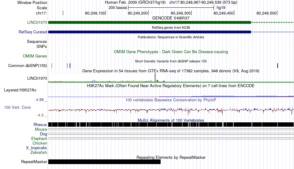The width and height of the screenshot is (294, 169).
Task: Click the Repeating Elements by RepeatMasker title
Action: pyautogui.click(x=171, y=157)
